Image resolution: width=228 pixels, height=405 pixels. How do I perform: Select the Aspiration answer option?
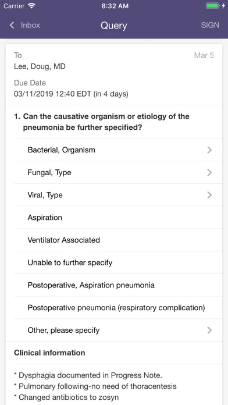click(x=118, y=218)
